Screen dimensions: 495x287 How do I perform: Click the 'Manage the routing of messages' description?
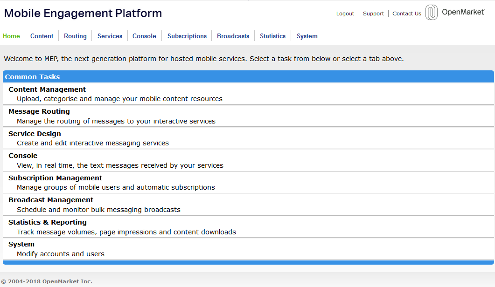pos(116,121)
